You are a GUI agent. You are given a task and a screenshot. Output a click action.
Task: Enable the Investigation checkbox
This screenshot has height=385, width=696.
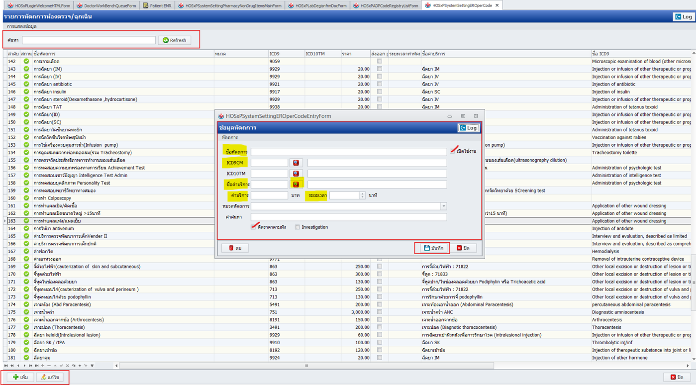pos(298,227)
